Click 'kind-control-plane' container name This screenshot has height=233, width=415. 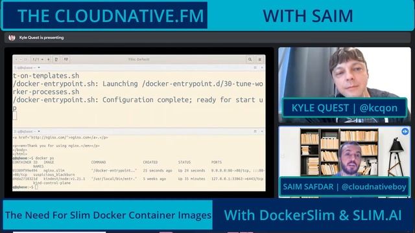(52, 183)
